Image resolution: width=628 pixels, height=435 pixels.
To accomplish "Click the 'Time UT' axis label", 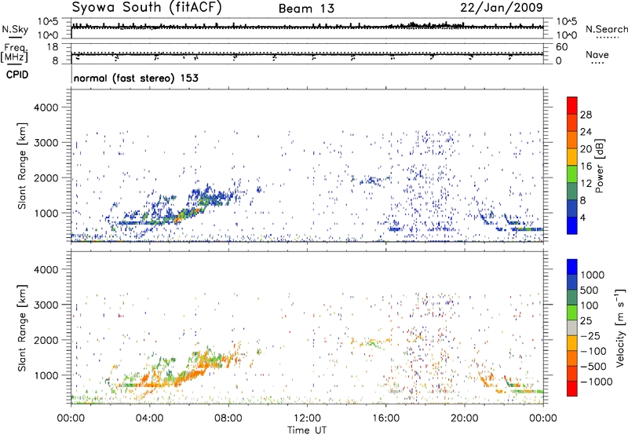I will click(x=307, y=430).
